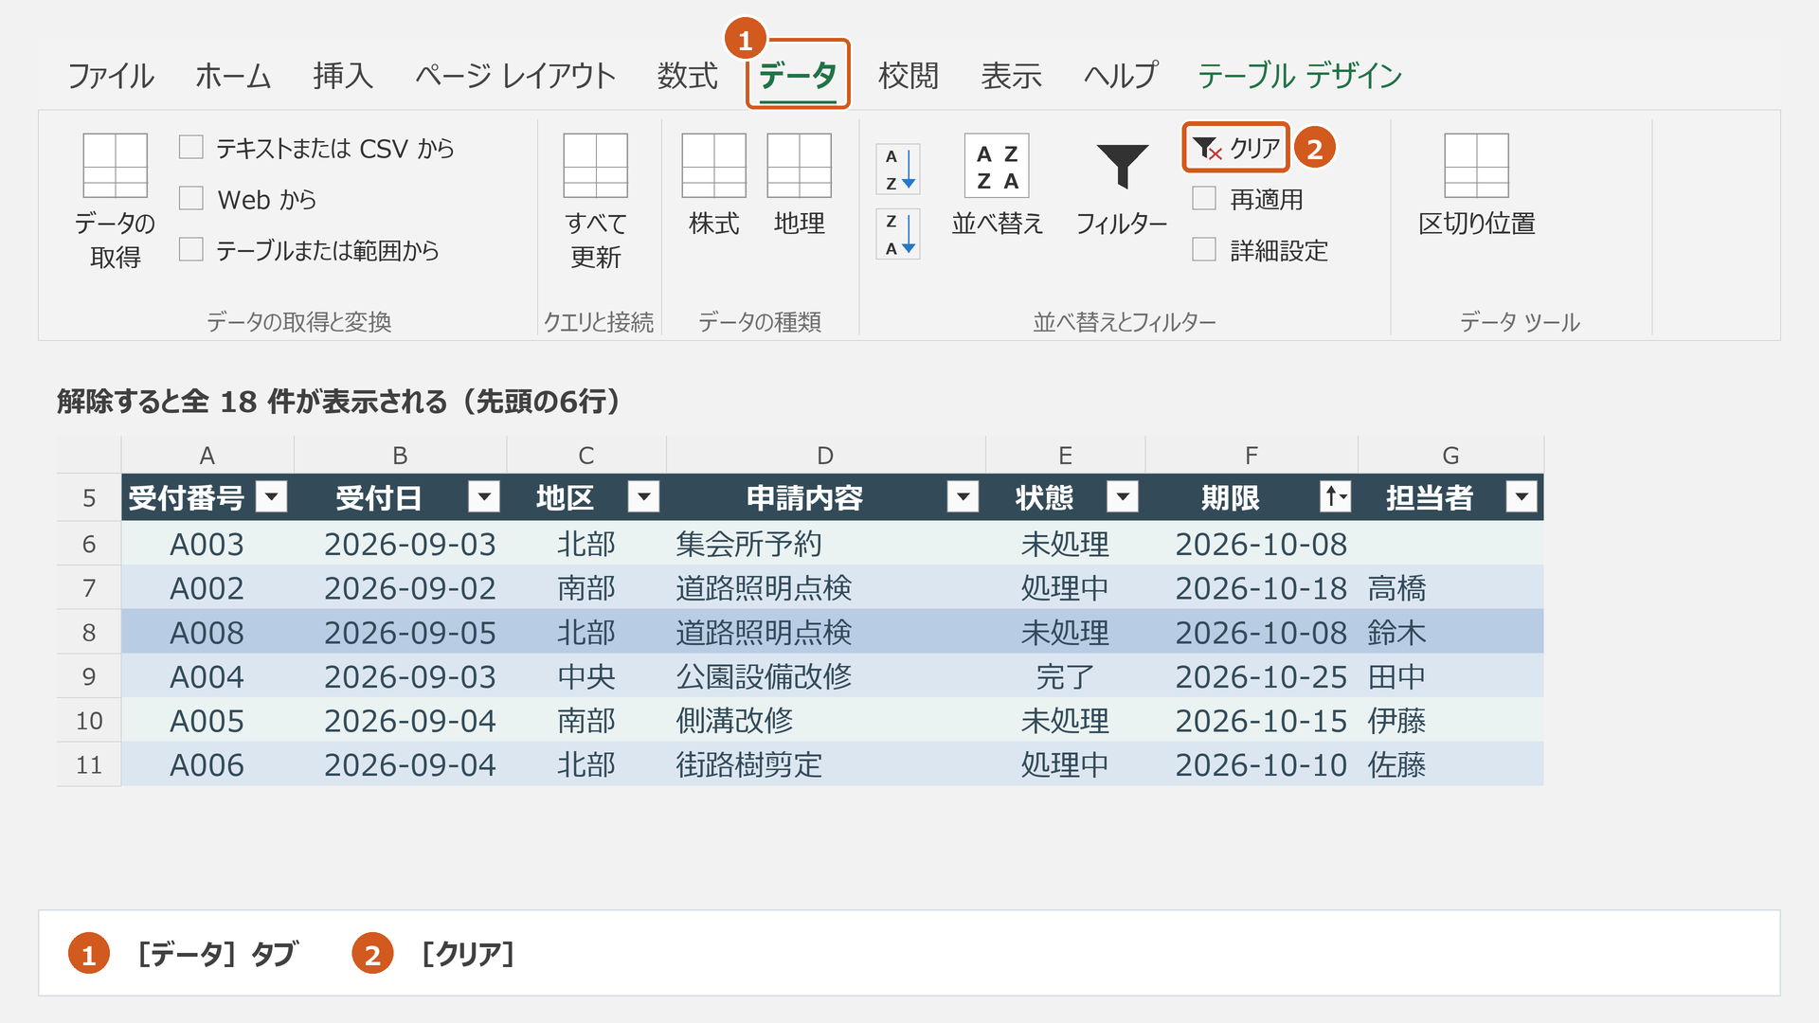Open the 期限 sorted filter dropdown

point(1336,496)
